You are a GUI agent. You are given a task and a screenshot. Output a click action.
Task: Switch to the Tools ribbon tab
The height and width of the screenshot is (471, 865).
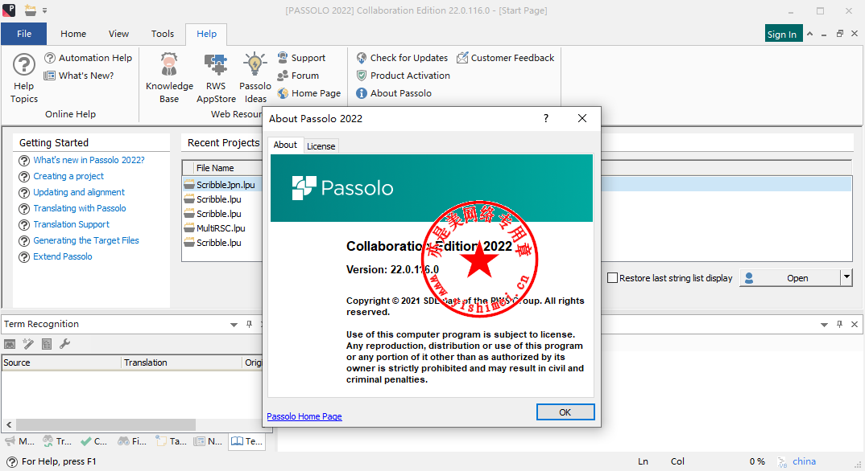tap(163, 34)
